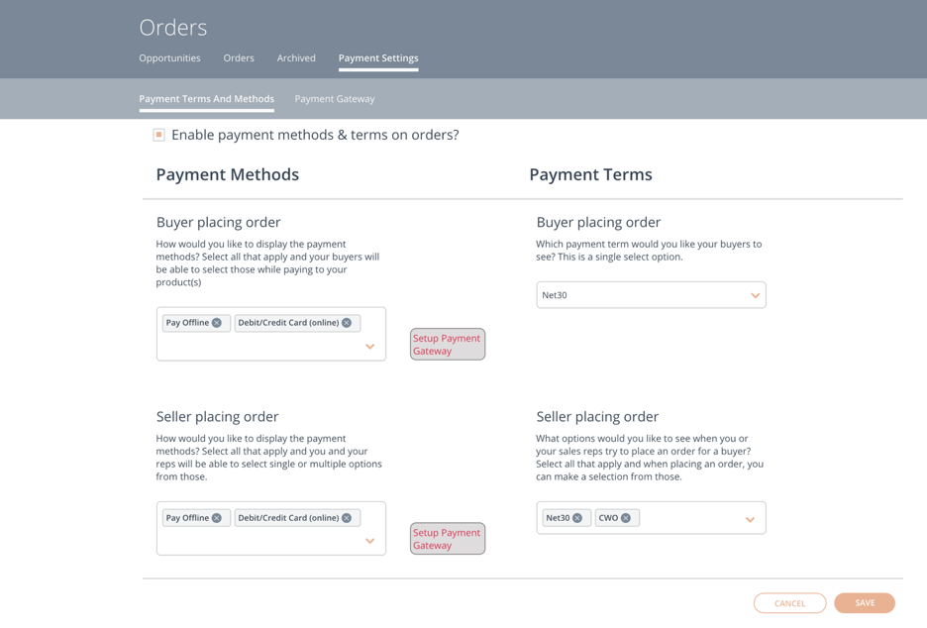The height and width of the screenshot is (628, 927).
Task: Expand Seller payment methods dropdown arrow
Action: 370,541
